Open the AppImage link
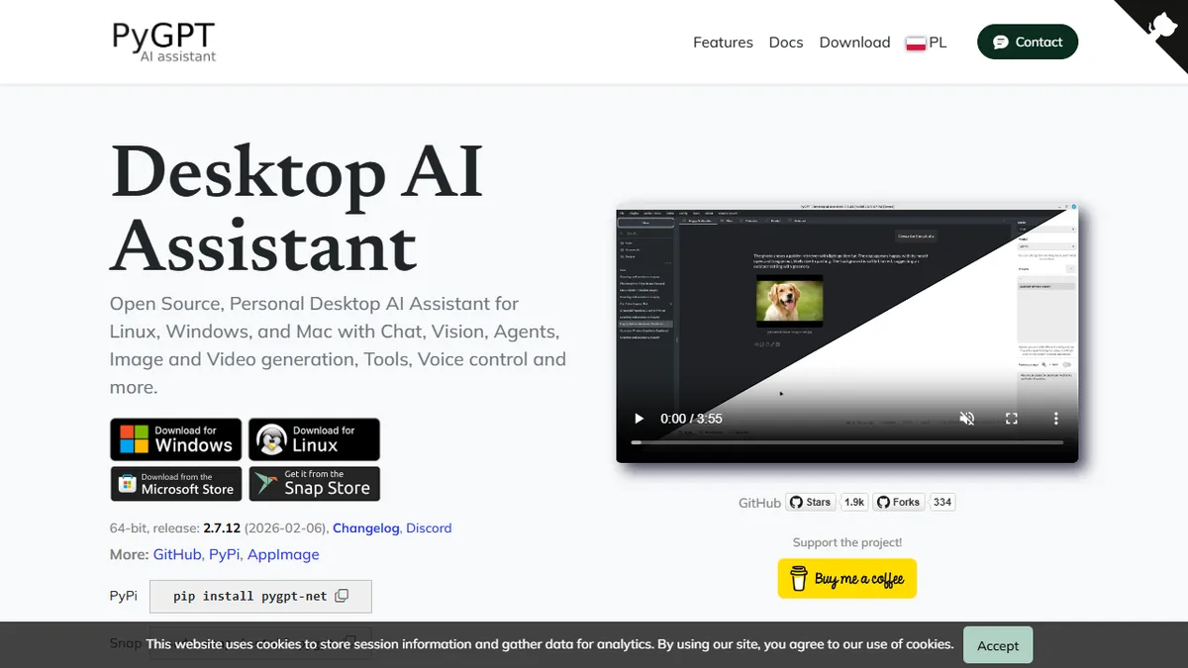 point(283,554)
